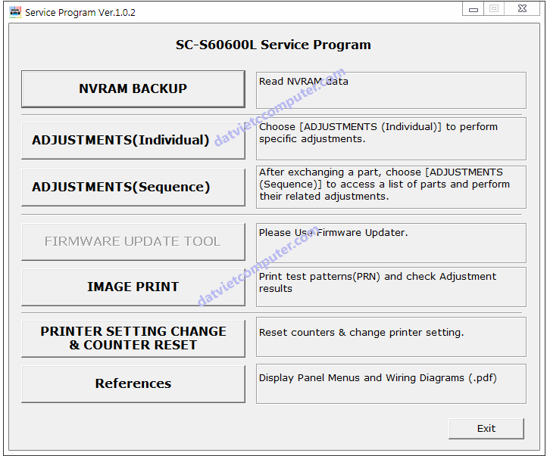This screenshot has height=456, width=547.
Task: Click the disabled maximize button
Action: pos(494,9)
